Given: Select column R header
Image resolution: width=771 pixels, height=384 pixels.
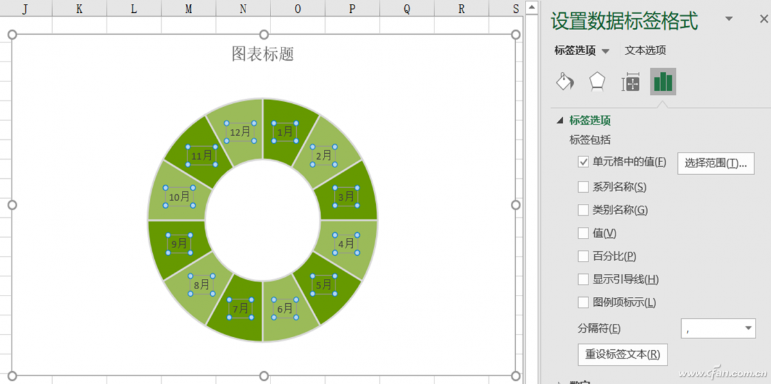Looking at the screenshot, I should 461,8.
